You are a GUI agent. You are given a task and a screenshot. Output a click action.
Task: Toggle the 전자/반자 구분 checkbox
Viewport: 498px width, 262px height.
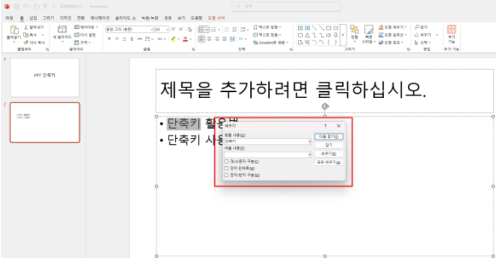227,175
